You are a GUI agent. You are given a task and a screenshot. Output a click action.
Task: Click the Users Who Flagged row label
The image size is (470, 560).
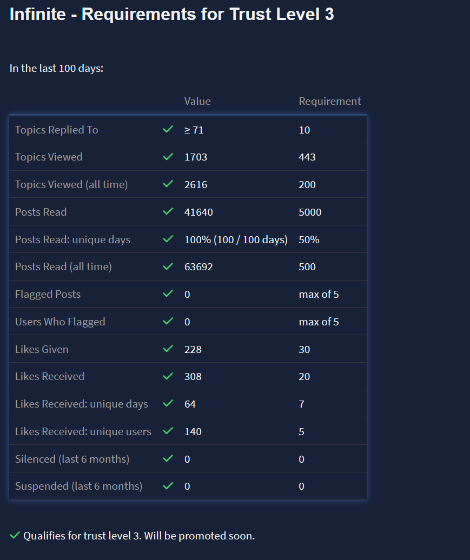click(x=60, y=322)
